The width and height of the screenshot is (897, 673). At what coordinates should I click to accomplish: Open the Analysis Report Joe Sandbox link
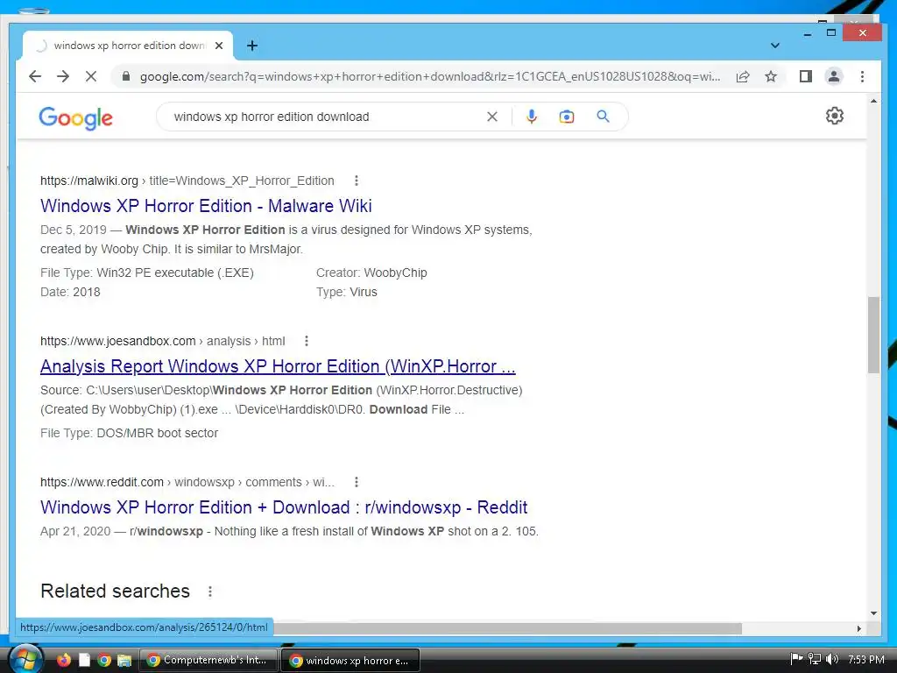coord(278,366)
